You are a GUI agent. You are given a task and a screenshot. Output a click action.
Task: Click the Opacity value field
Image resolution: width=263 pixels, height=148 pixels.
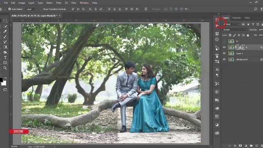(x=261, y=30)
